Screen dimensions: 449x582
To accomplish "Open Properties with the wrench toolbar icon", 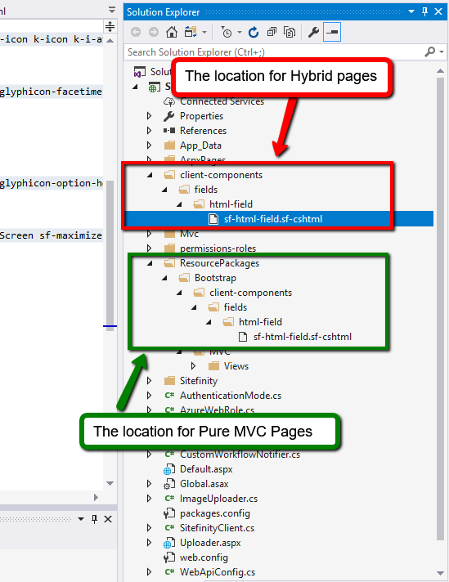I will point(313,33).
